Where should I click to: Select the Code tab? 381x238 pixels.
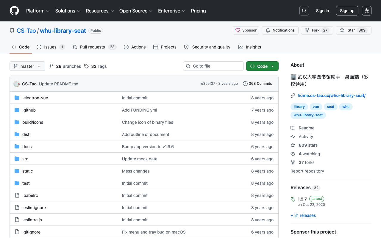[21, 47]
